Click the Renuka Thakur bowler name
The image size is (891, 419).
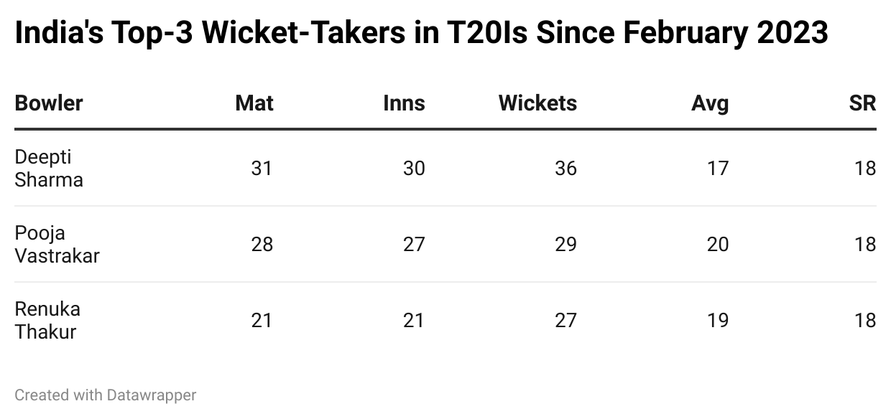[47, 320]
